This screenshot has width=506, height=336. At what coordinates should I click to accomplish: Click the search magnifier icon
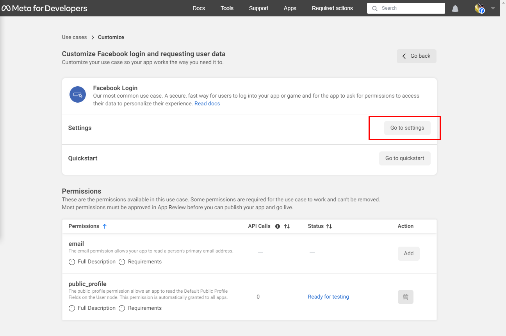click(x=375, y=8)
